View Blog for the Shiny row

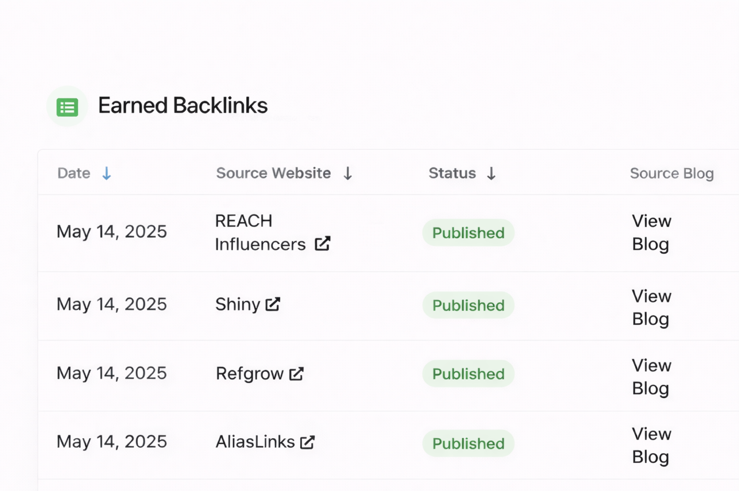651,307
